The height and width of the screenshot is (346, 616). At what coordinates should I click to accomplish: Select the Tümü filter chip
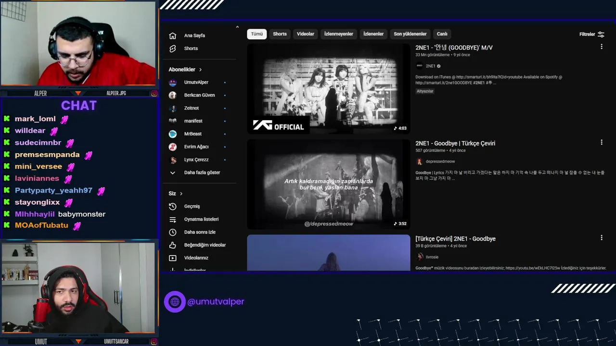257,34
